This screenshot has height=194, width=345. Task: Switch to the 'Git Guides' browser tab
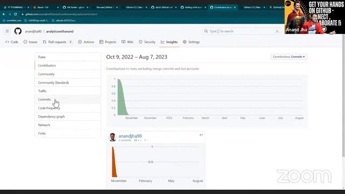coord(75,7)
